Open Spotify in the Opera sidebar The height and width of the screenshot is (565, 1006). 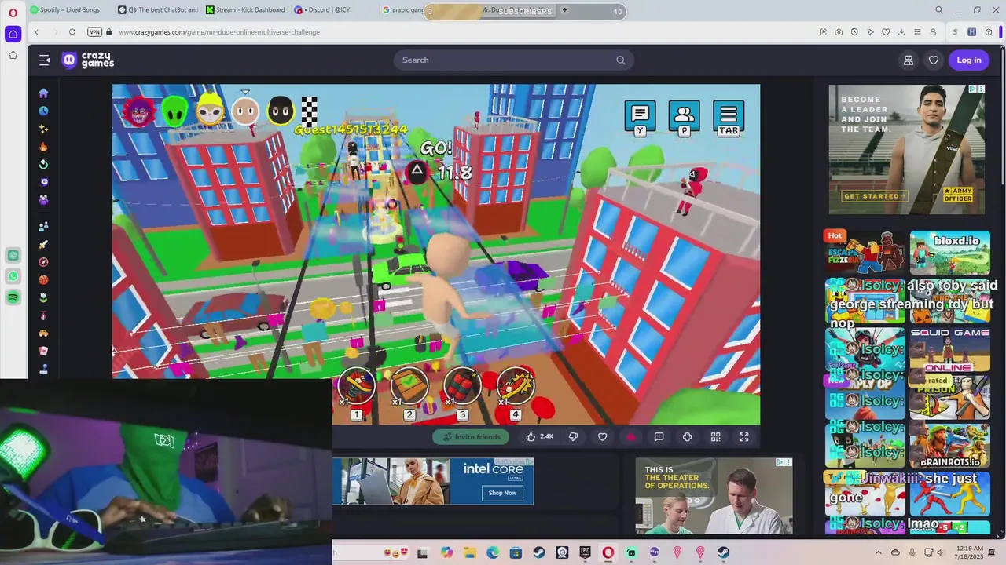click(x=13, y=297)
